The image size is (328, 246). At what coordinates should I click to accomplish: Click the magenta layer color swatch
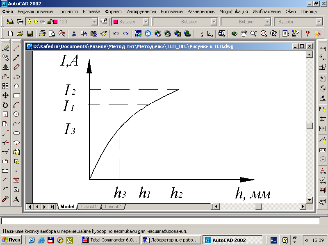click(x=55, y=22)
